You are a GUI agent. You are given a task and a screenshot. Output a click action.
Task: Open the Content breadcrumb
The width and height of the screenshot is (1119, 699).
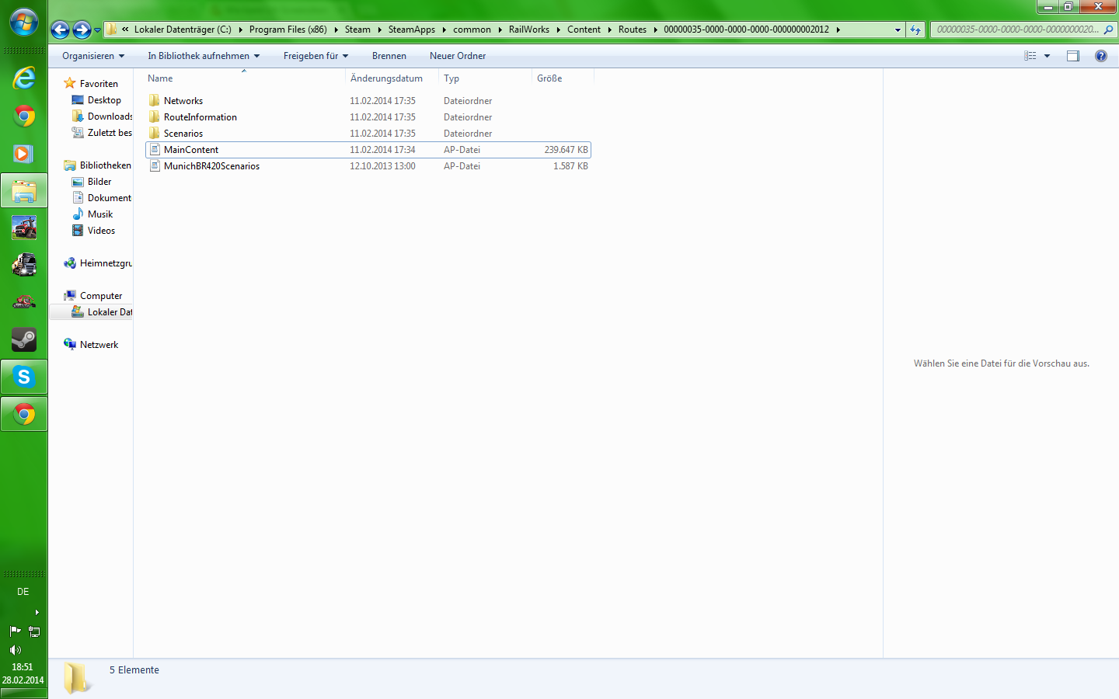pyautogui.click(x=584, y=30)
